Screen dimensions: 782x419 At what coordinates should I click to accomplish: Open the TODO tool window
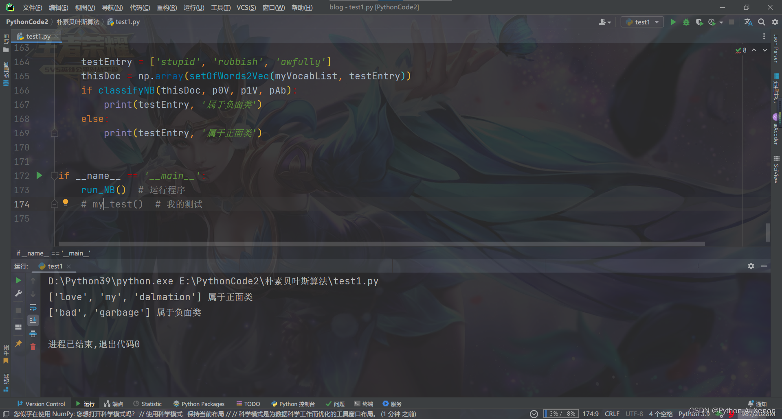click(x=248, y=404)
